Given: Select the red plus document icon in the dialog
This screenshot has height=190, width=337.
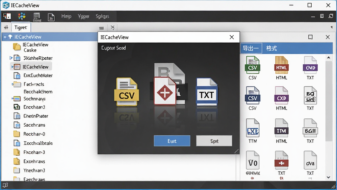Looking at the screenshot, I should [x=165, y=91].
